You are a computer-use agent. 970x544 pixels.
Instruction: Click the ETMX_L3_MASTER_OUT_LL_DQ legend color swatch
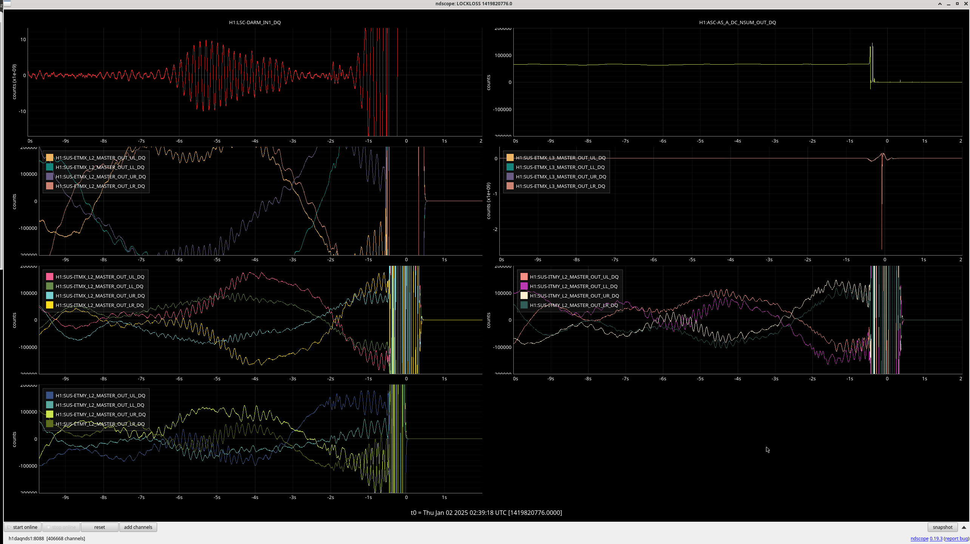click(510, 167)
